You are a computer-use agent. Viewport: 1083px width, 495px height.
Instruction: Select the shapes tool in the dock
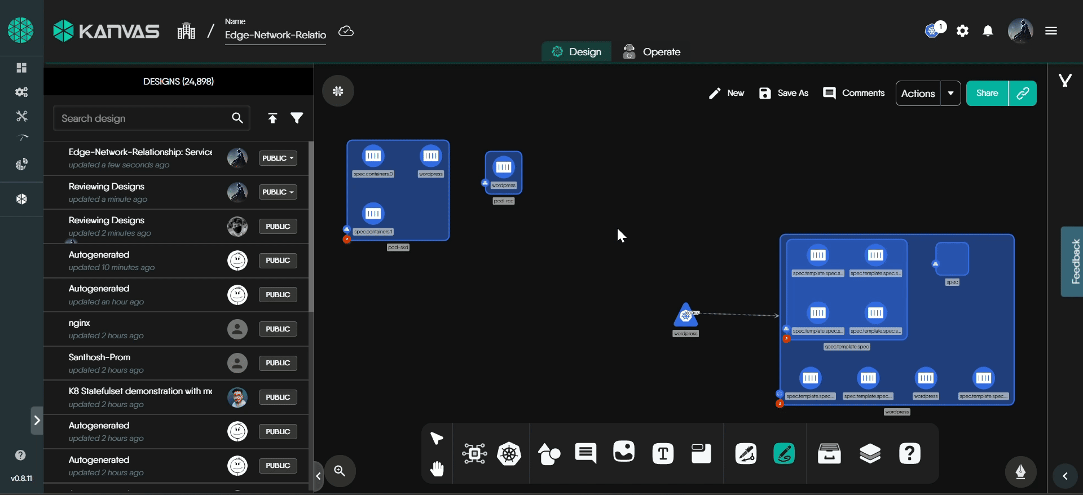[x=549, y=454]
